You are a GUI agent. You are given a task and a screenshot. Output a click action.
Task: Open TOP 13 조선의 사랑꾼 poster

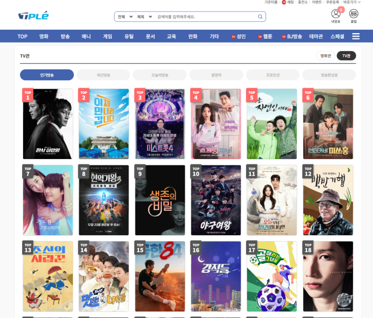[48, 276]
